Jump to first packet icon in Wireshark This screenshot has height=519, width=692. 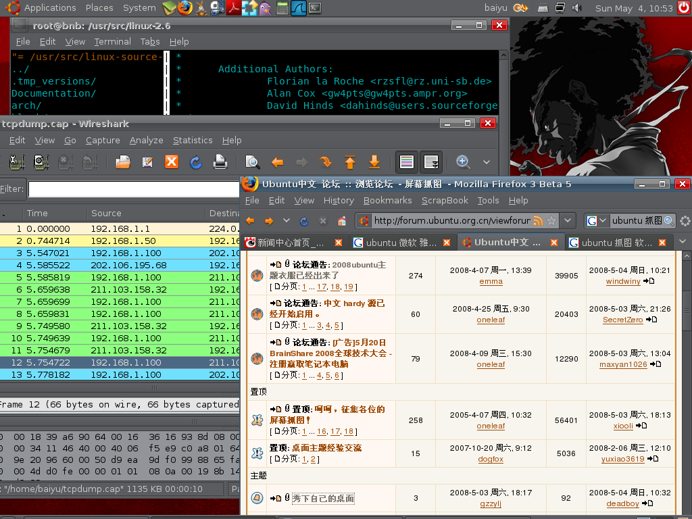(x=350, y=162)
